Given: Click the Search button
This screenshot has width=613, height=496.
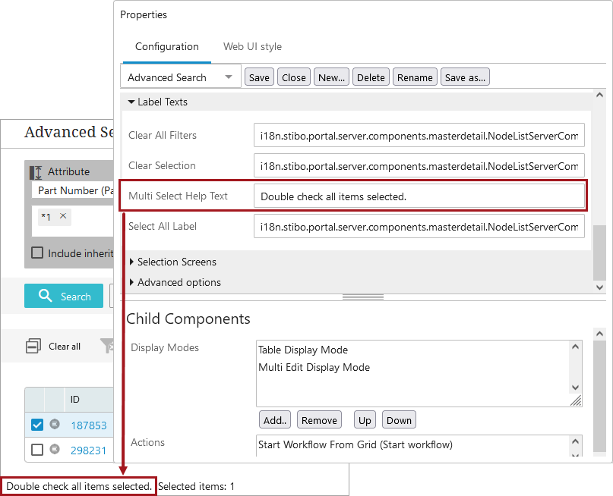Looking at the screenshot, I should 64,296.
